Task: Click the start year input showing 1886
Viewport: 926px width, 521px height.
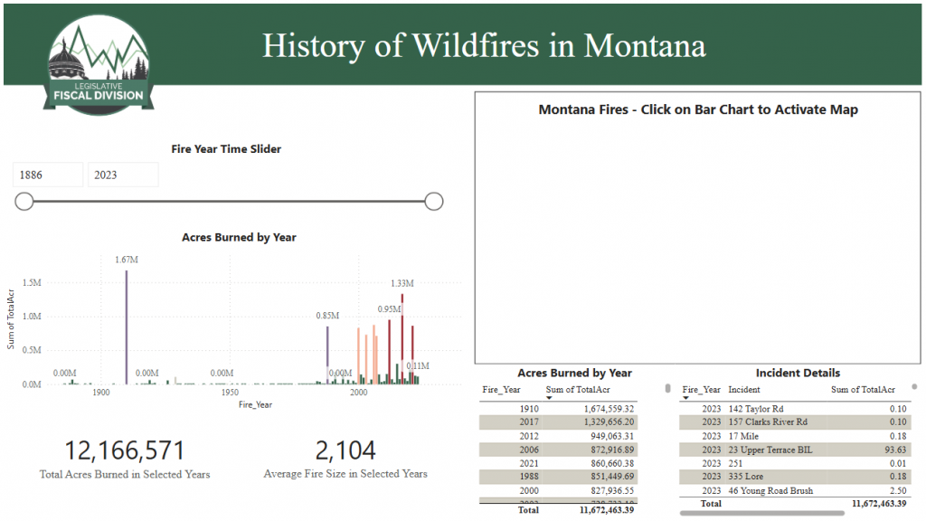Action: [48, 175]
